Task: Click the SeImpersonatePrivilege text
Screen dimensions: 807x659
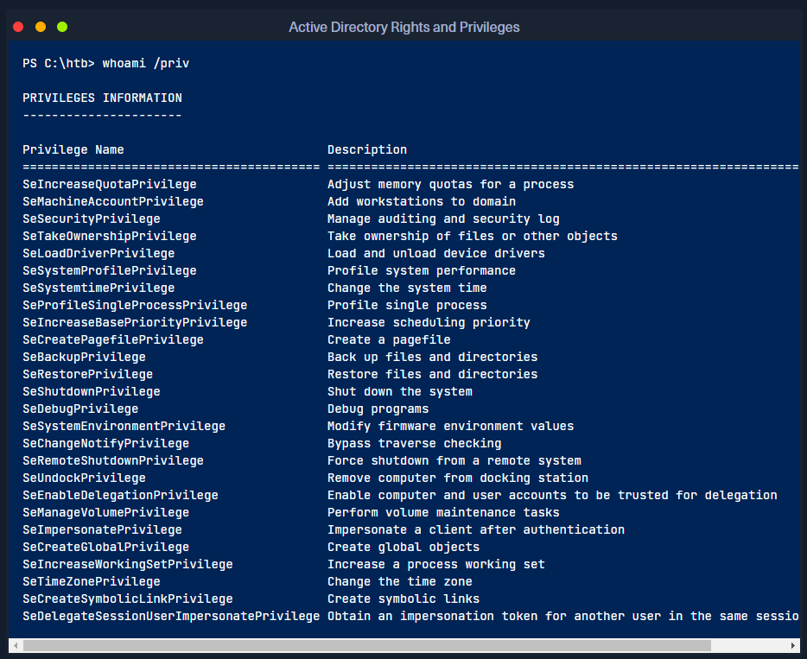Action: (102, 529)
